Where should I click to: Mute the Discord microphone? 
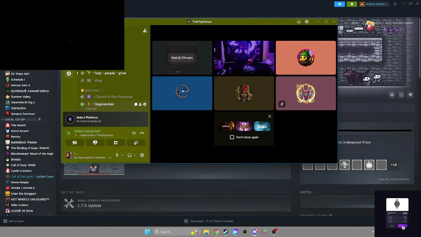tap(117, 155)
